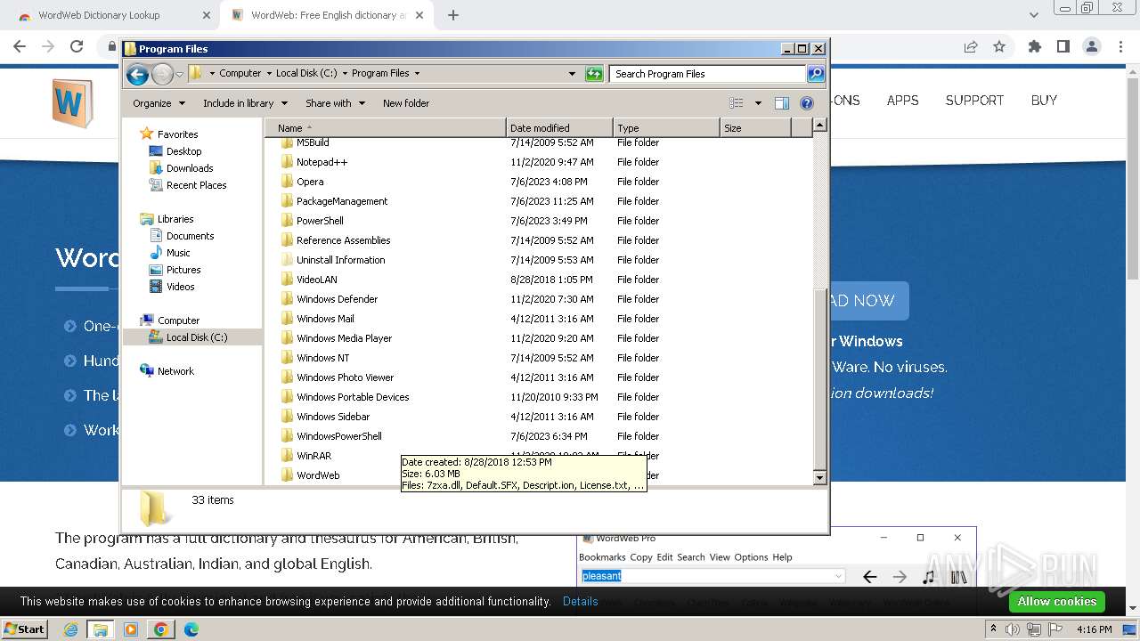Select the Opera folder

click(310, 182)
